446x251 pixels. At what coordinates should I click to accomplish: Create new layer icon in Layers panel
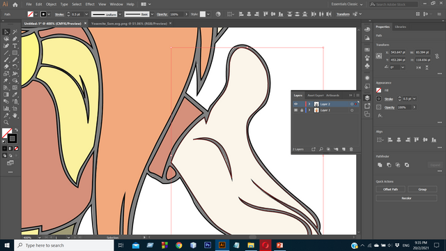coord(344,149)
